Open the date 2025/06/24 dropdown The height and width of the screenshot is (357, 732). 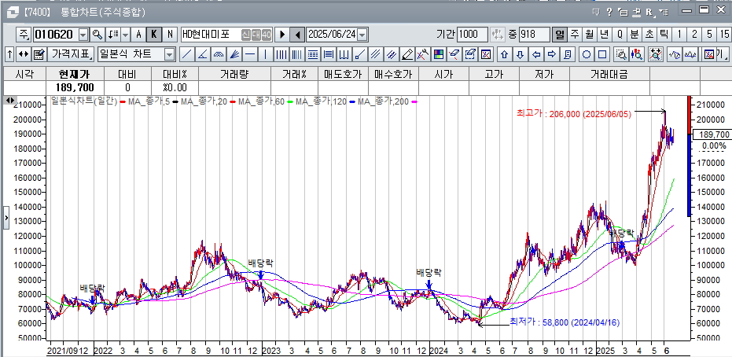click(362, 35)
